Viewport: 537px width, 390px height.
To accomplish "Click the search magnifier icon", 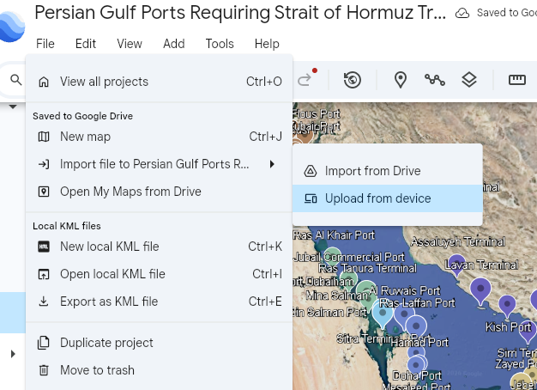I will pyautogui.click(x=15, y=81).
